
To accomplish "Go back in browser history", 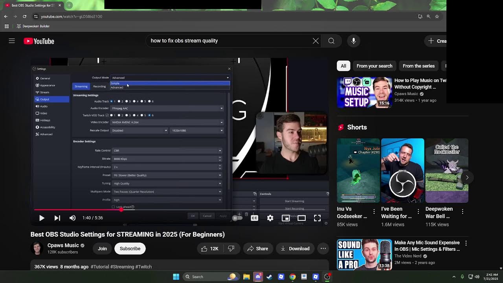I will tap(6, 17).
